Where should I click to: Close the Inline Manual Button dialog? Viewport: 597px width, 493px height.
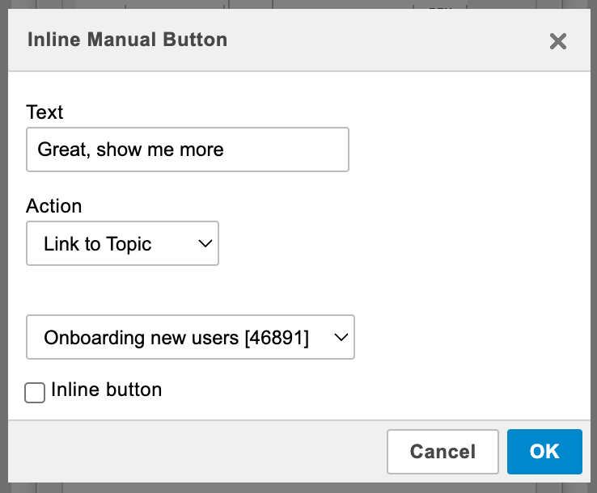click(557, 41)
